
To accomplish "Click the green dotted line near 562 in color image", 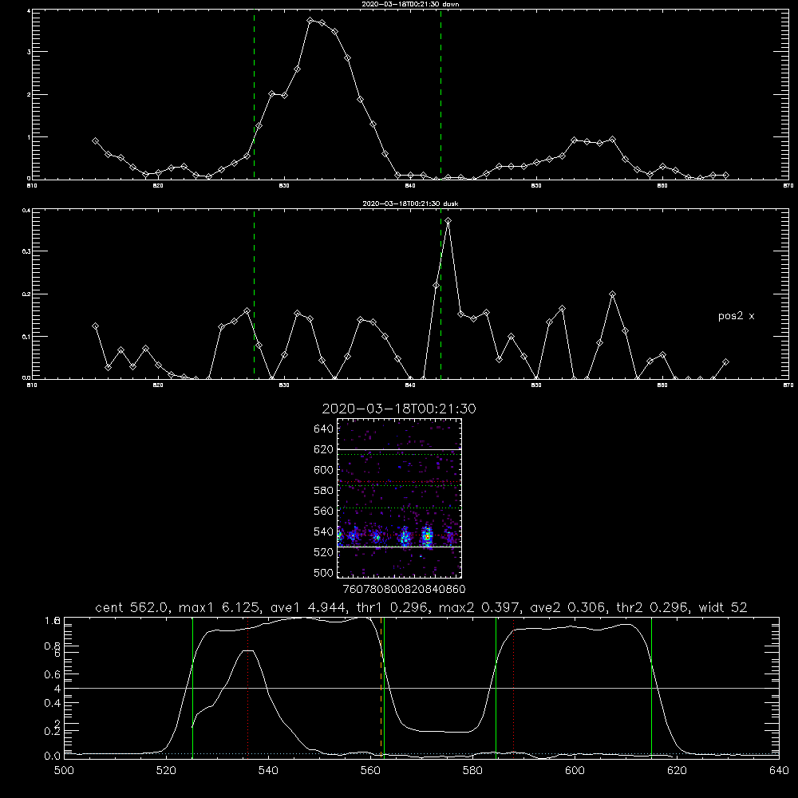I will pos(399,508).
